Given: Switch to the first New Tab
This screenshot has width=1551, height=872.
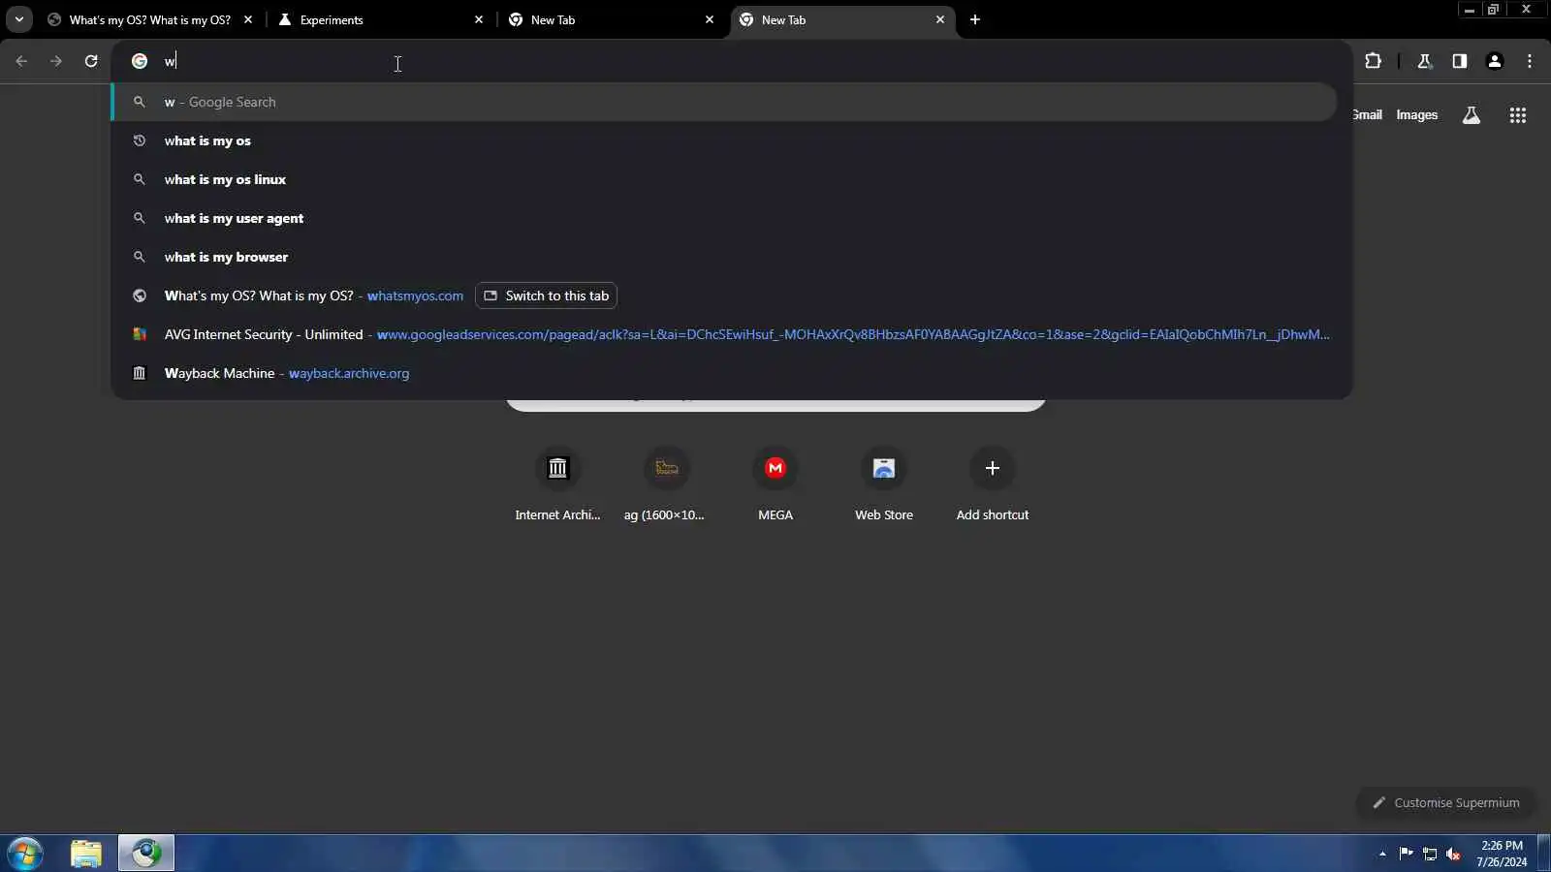Looking at the screenshot, I should [x=609, y=19].
